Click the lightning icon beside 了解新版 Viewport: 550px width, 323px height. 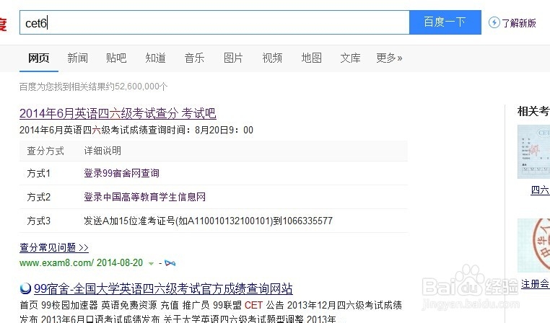pos(494,23)
